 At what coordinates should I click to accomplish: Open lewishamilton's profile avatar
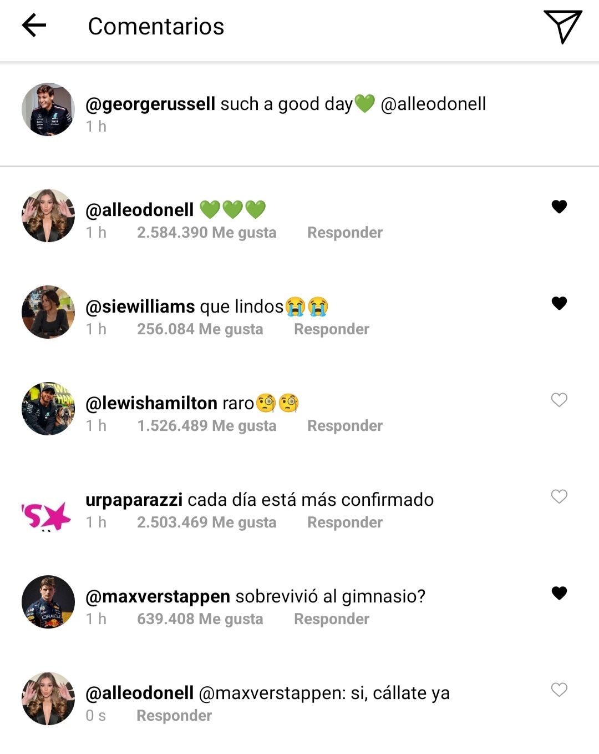(48, 409)
